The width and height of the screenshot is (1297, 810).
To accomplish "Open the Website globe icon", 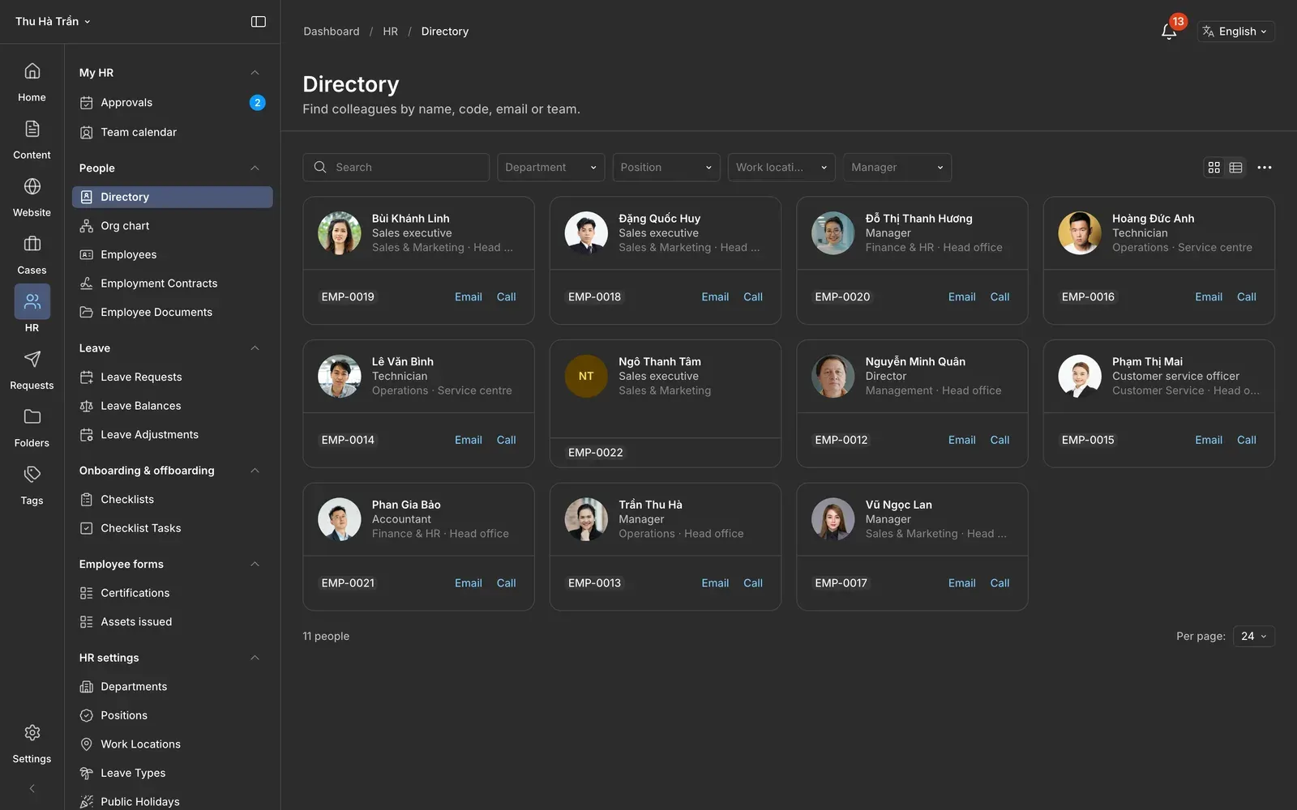I will click(32, 186).
